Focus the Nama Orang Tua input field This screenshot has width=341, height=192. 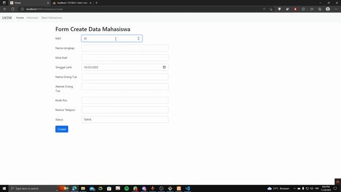pyautogui.click(x=125, y=77)
